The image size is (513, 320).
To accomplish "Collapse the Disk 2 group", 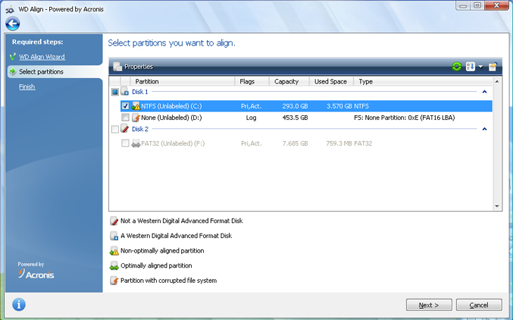I will 484,129.
